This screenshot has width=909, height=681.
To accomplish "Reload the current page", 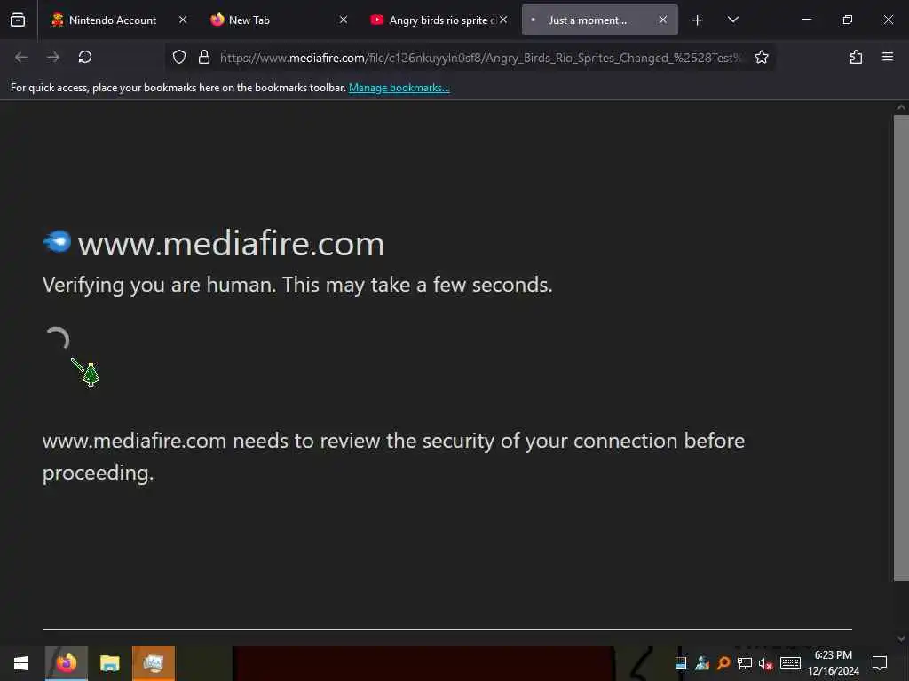I will pos(85,57).
